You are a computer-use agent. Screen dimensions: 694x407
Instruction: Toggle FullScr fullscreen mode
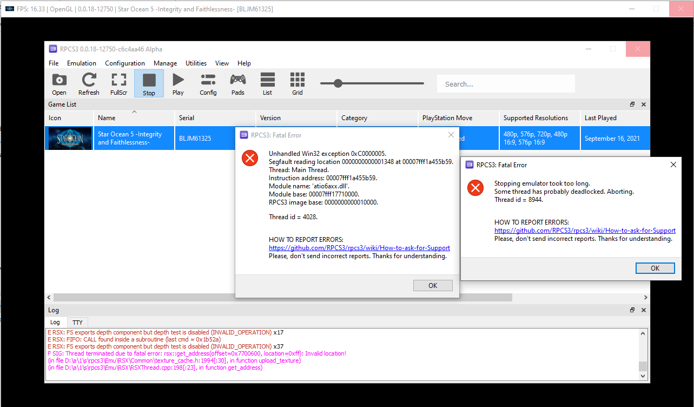pos(118,84)
